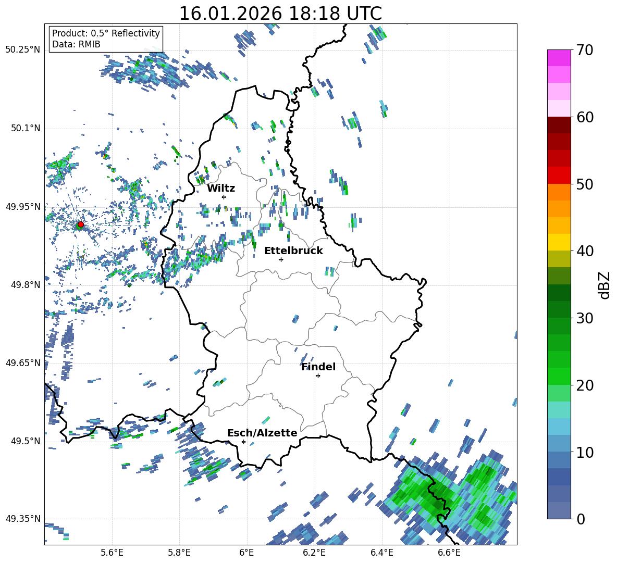Click the Findel city label
617x563 pixels.
(x=318, y=367)
